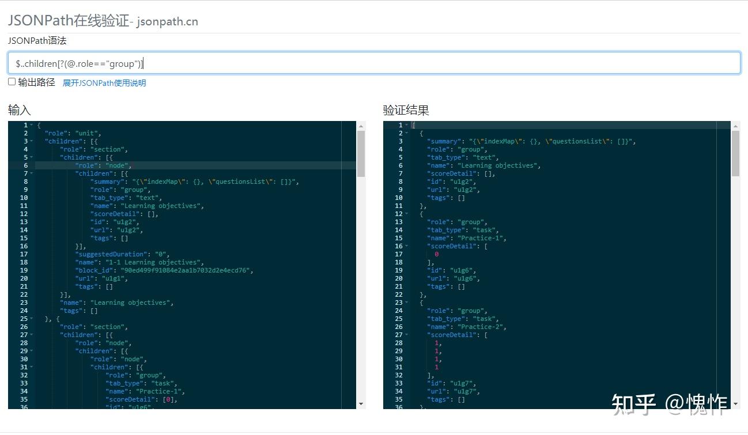Collapse the fold arrow on input line 27
This screenshot has width=748, height=435.
[31, 335]
